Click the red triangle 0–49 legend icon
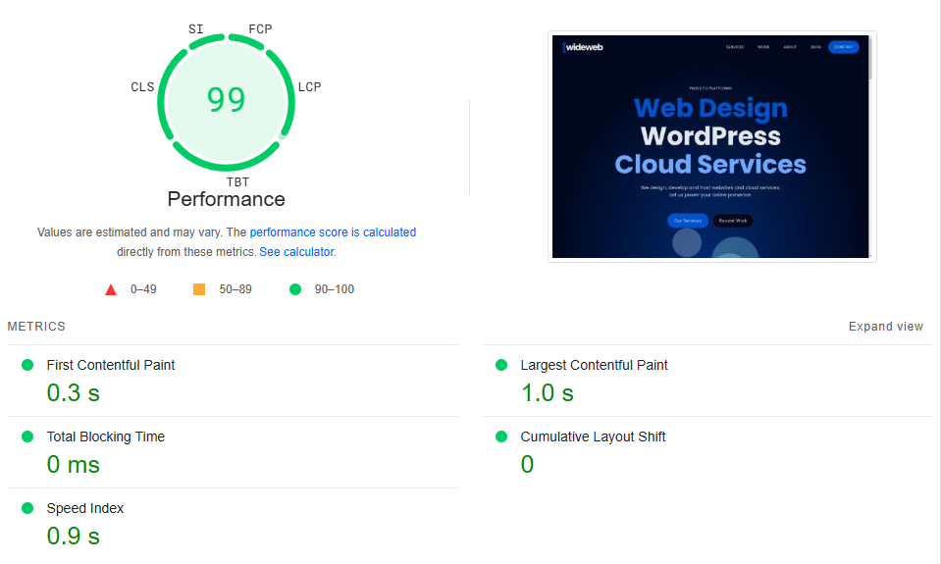Image resolution: width=941 pixels, height=564 pixels. coord(111,289)
